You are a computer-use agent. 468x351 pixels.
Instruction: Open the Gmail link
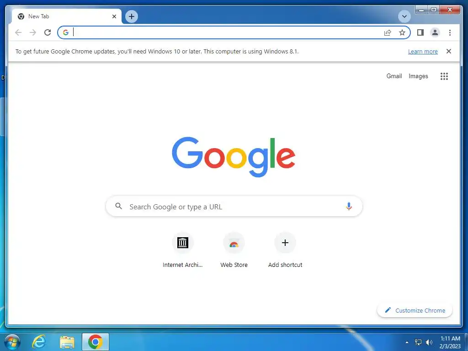tap(394, 76)
